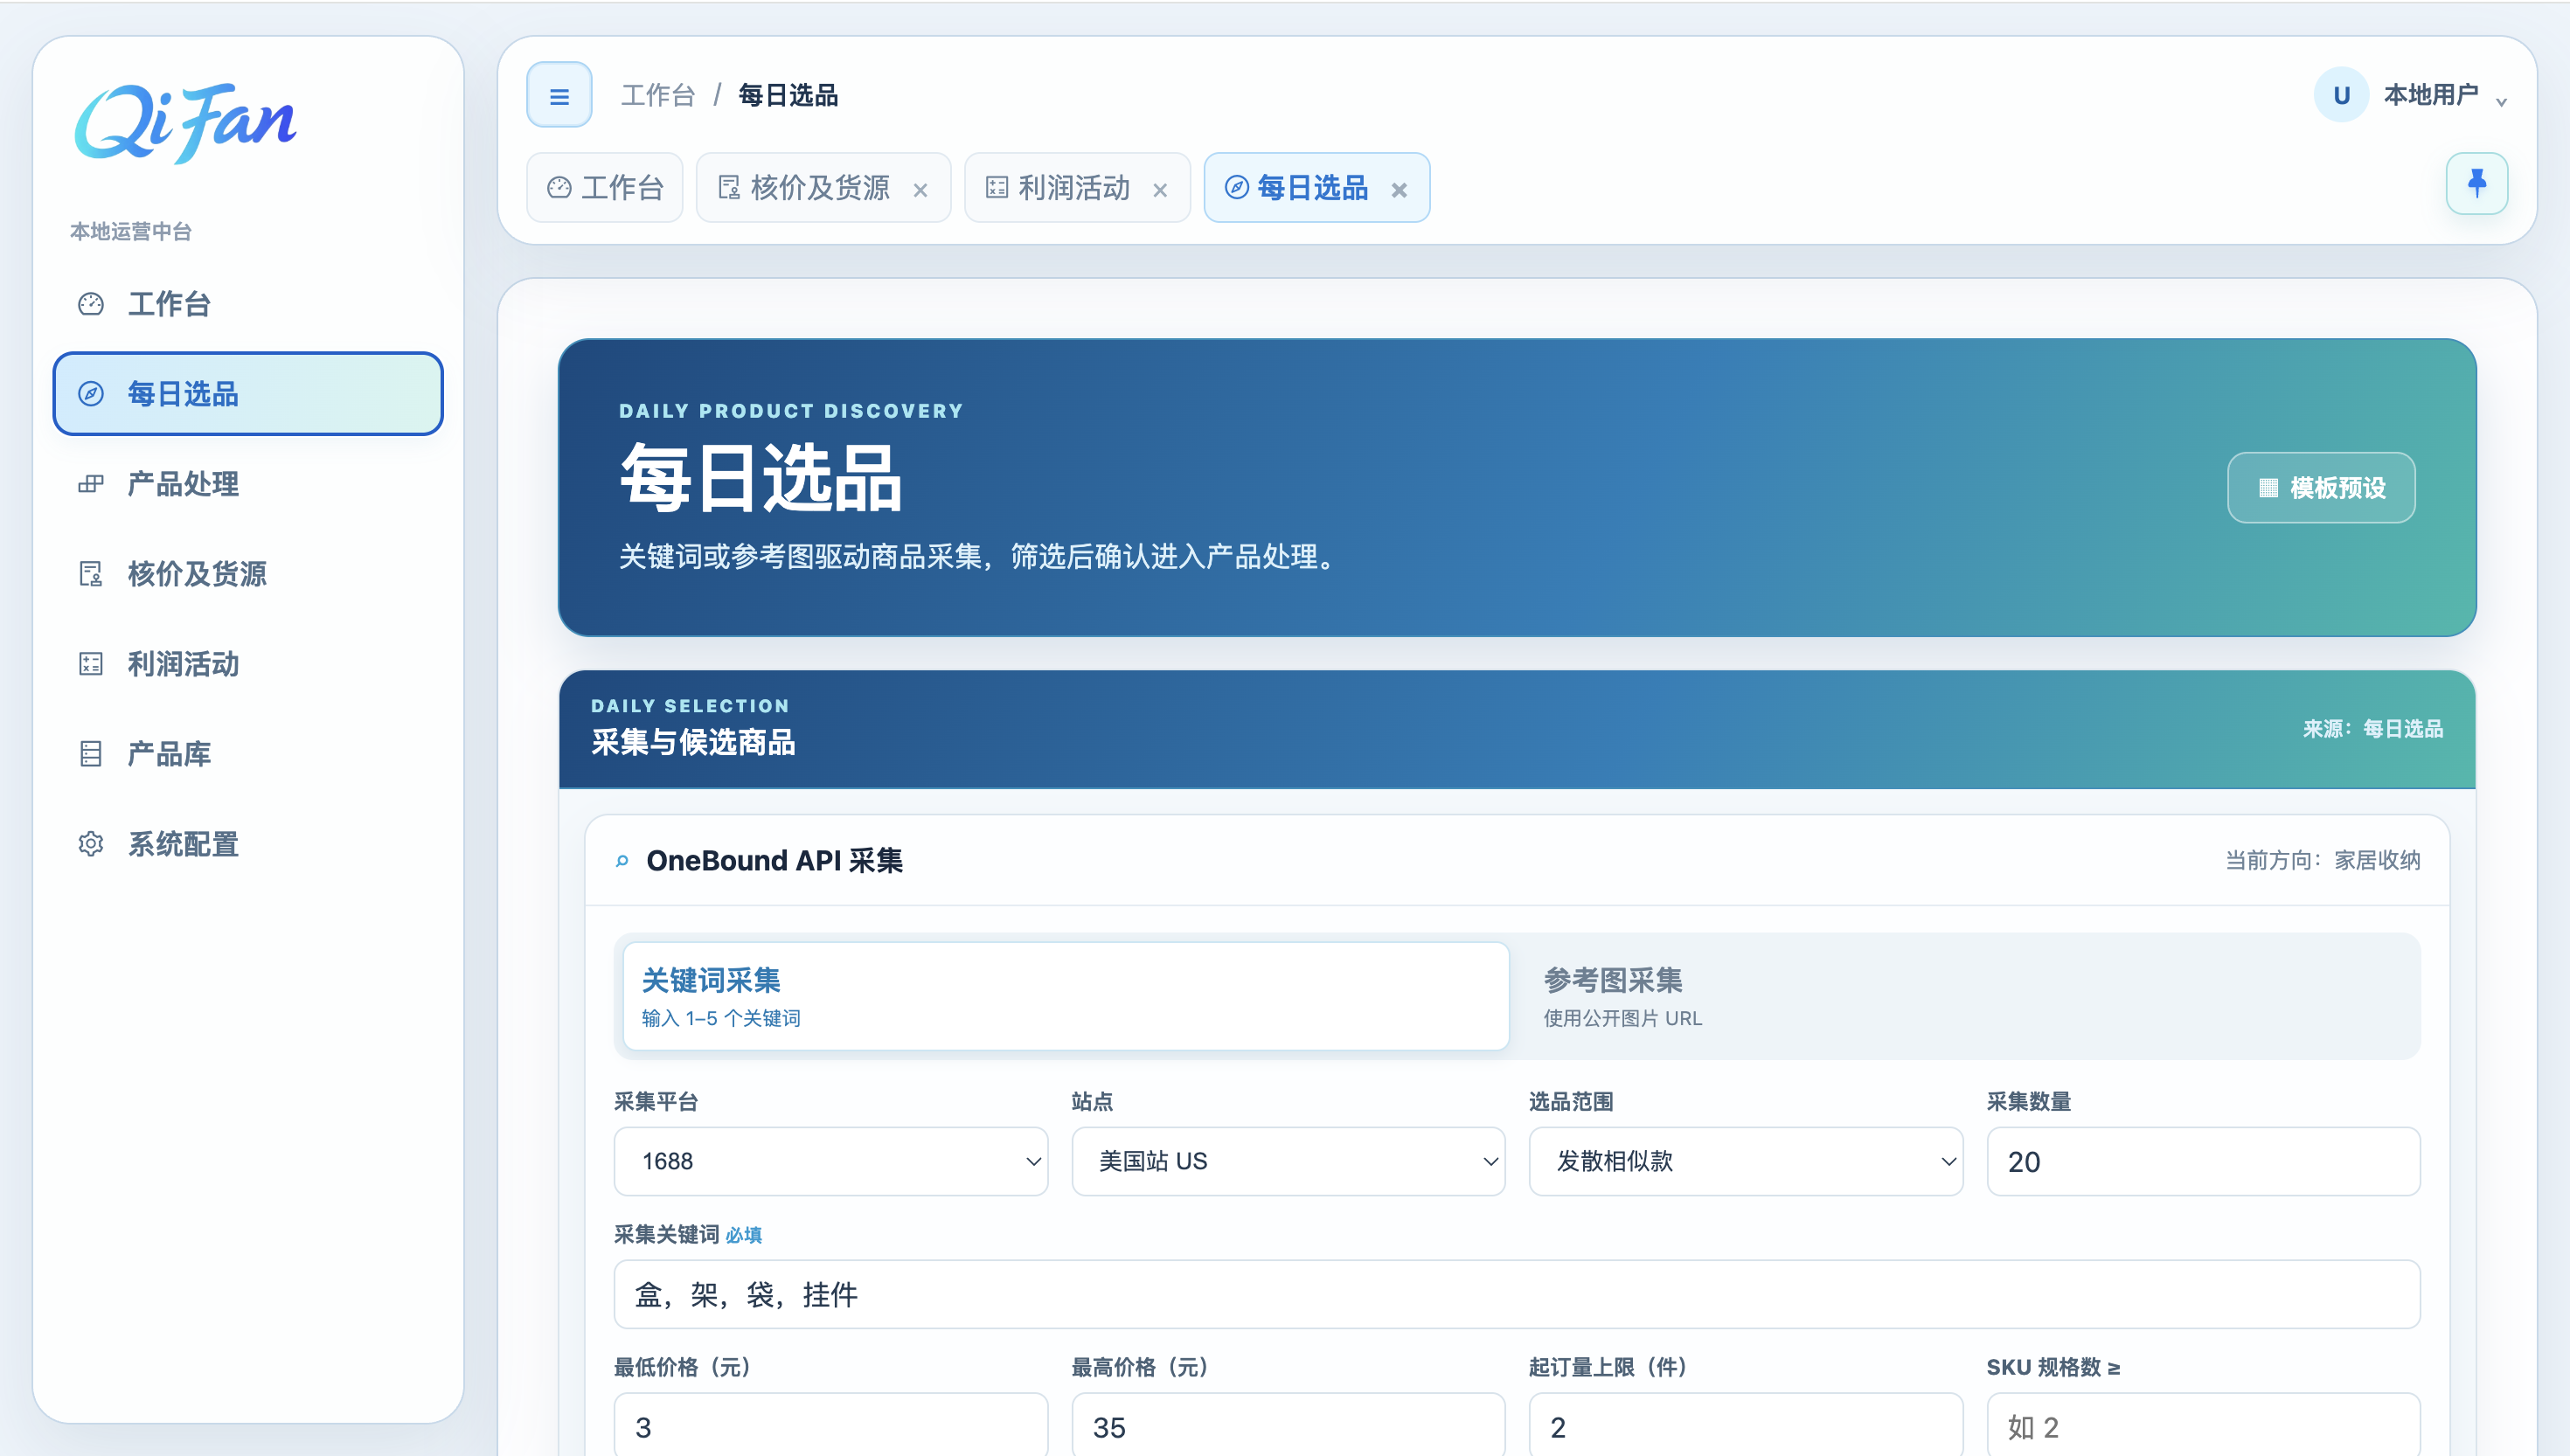Click the 产品库 icon in sidebar
Image resolution: width=2570 pixels, height=1456 pixels.
[91, 754]
